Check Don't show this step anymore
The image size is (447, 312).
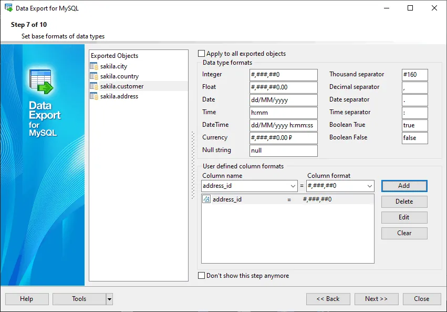201,276
